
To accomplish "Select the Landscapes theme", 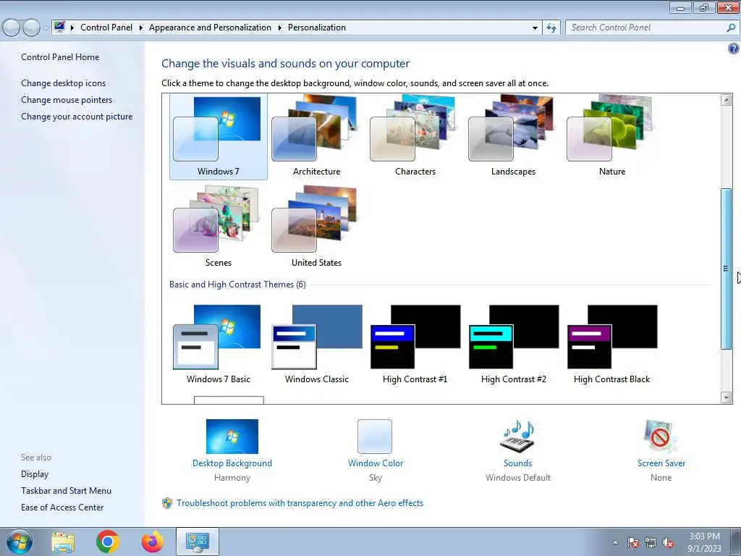I will 513,136.
